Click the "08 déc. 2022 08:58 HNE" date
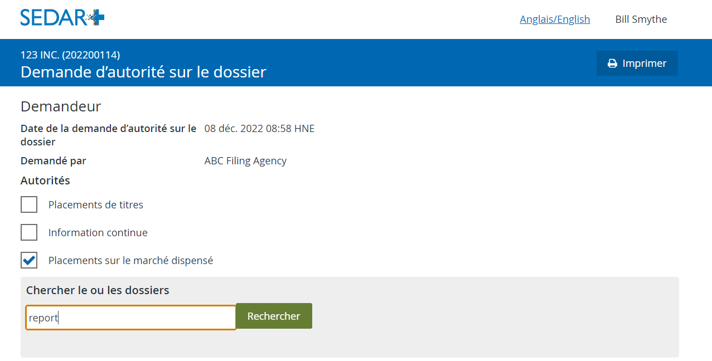Viewport: 712px width, 361px height. pyautogui.click(x=259, y=129)
